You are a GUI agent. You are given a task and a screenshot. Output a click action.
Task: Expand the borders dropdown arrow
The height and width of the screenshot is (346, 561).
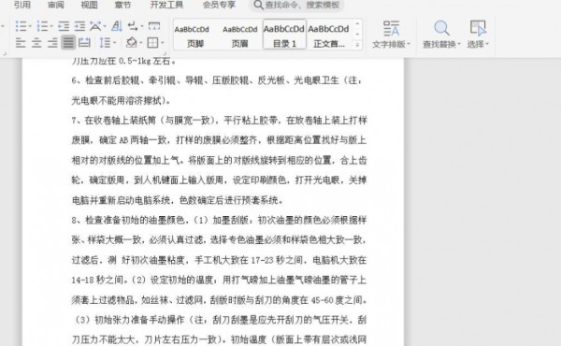163,43
